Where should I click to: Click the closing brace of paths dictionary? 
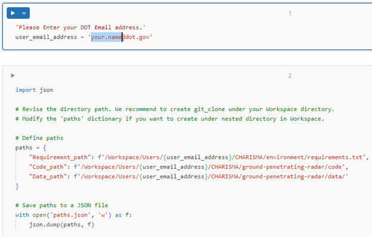[x=17, y=186]
